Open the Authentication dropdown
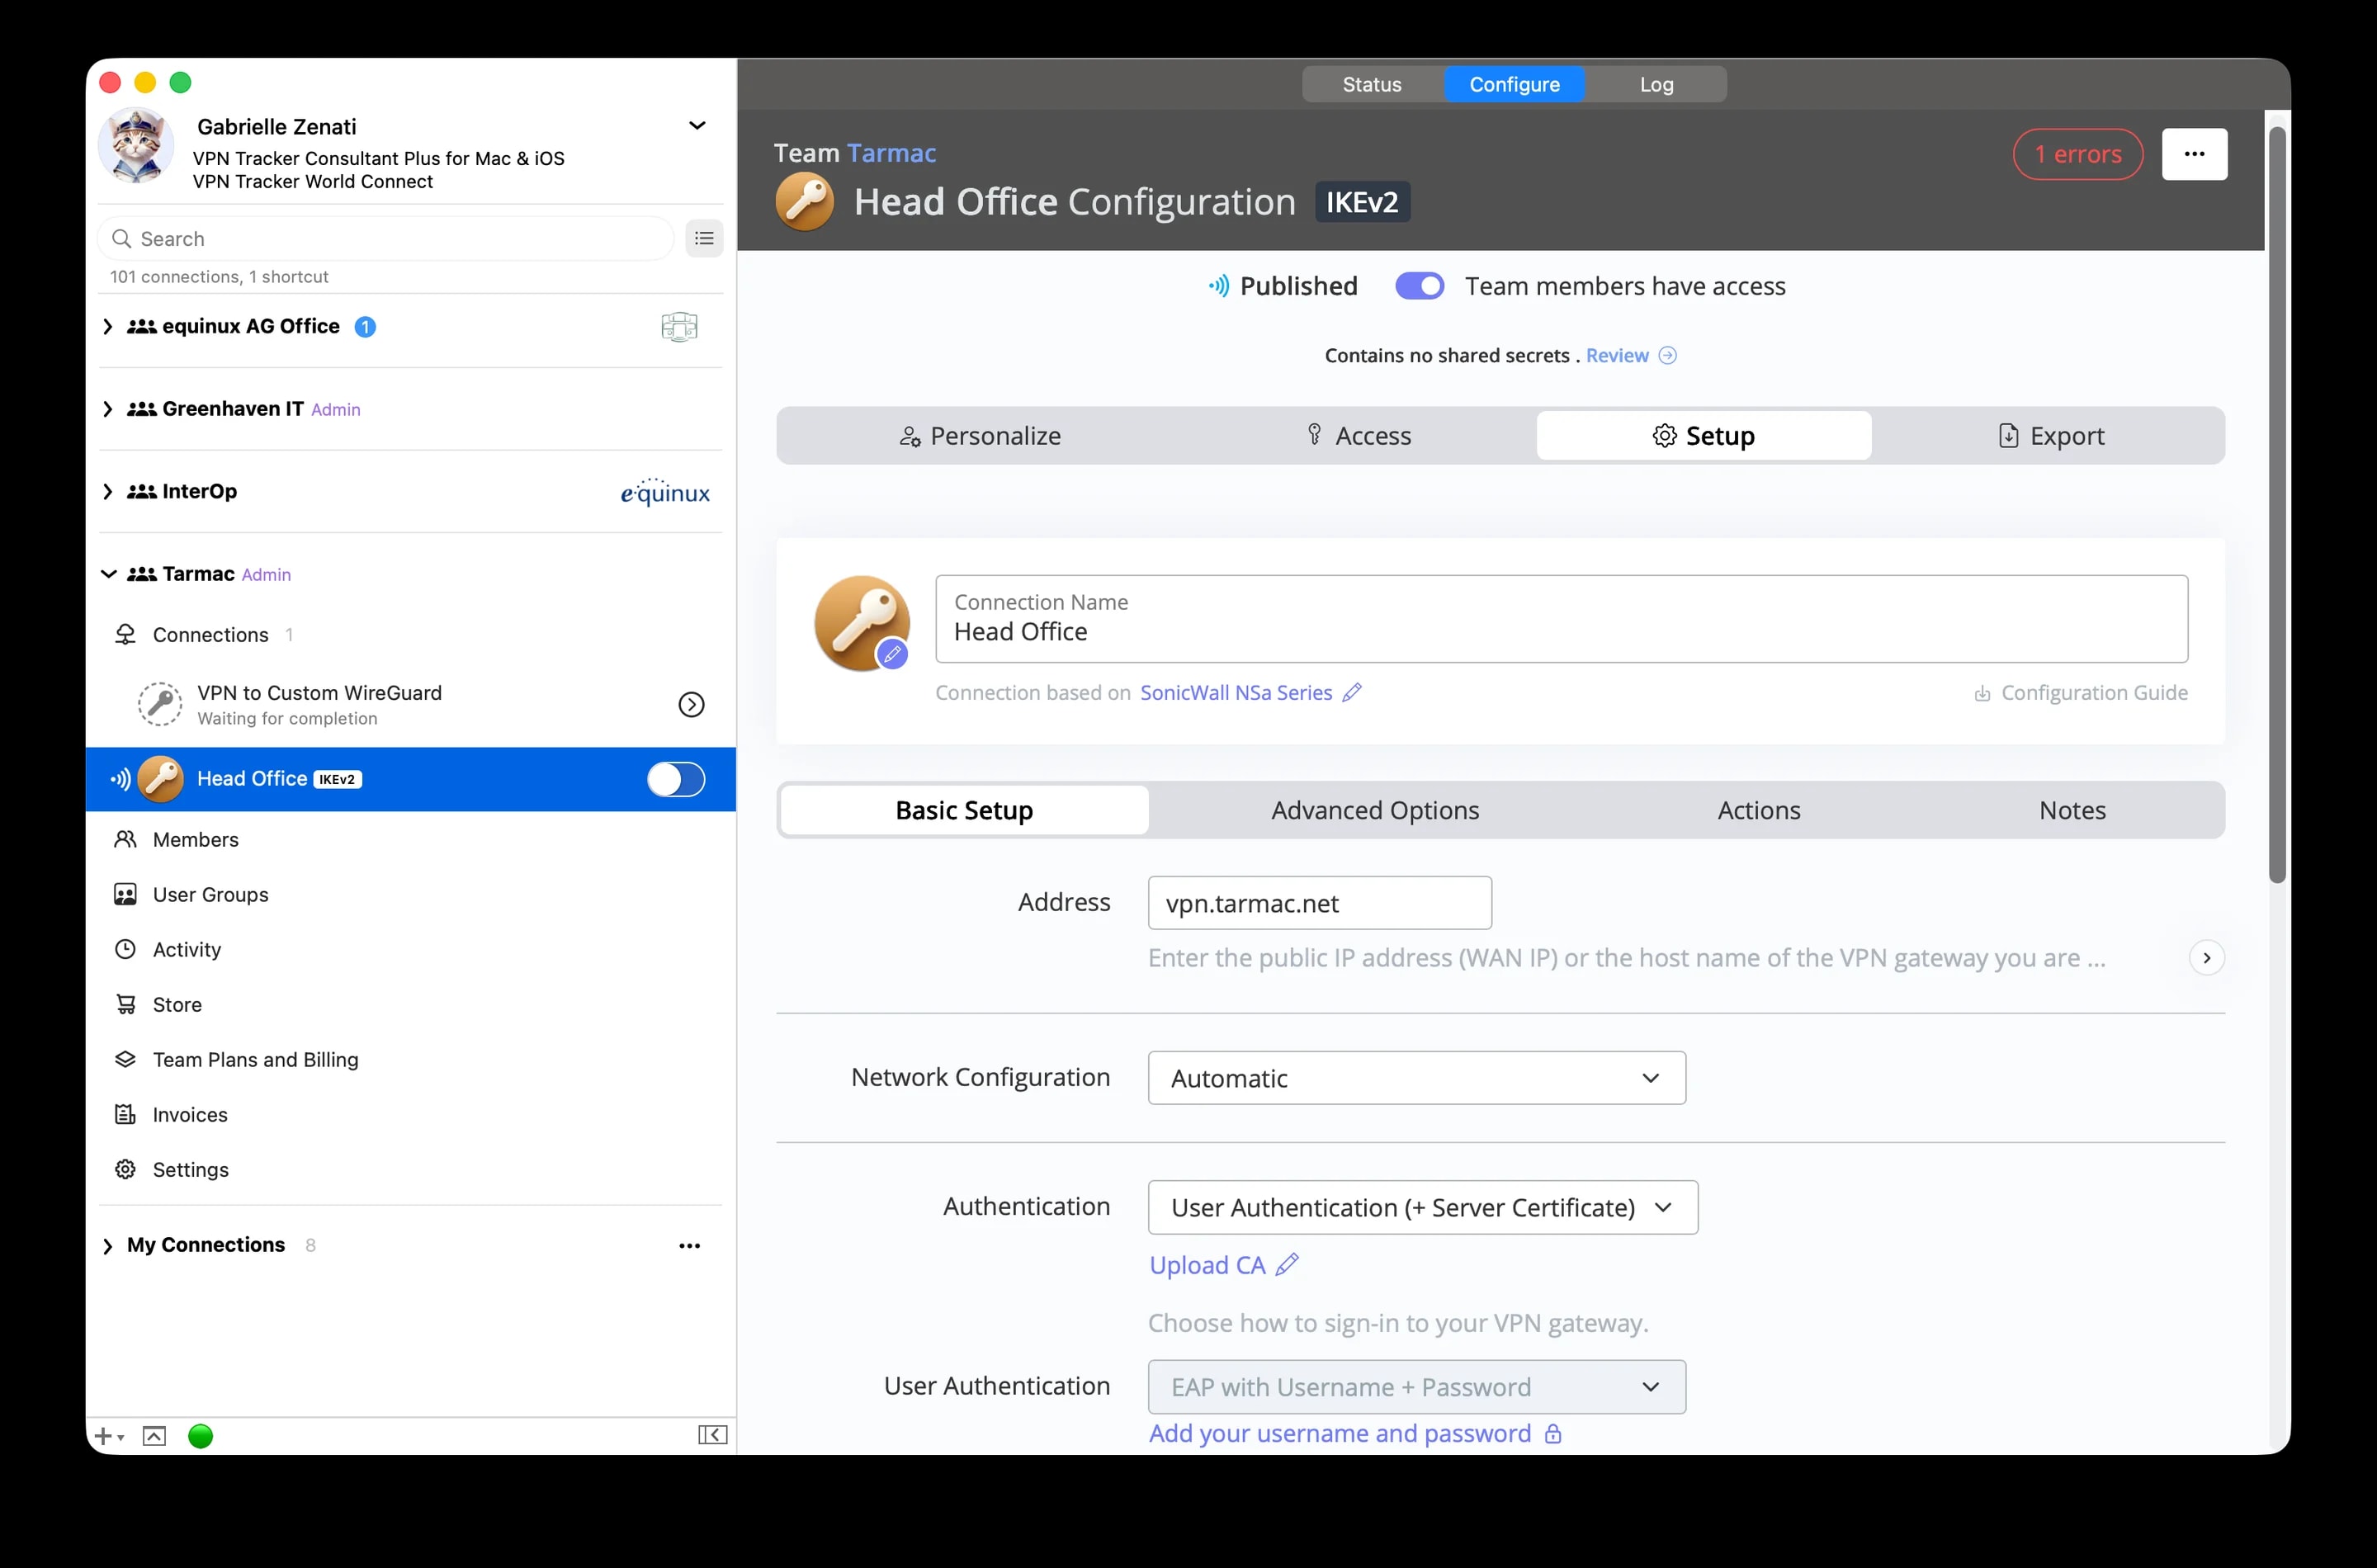 coord(1423,1208)
